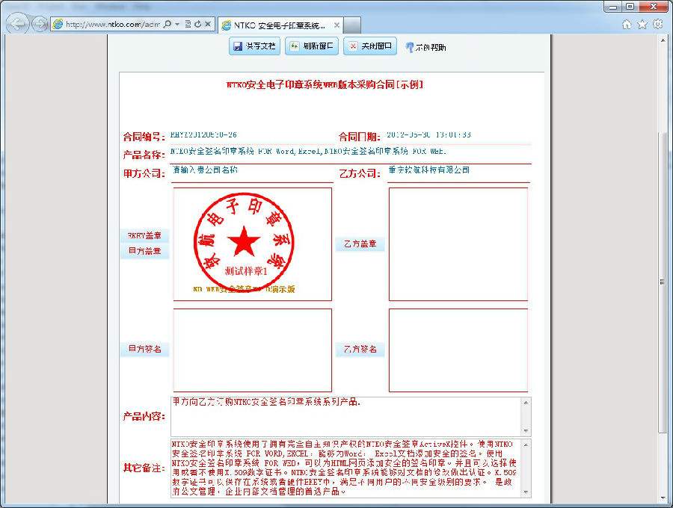Click the 甲方公司 label
The image size is (673, 508).
[x=144, y=173]
